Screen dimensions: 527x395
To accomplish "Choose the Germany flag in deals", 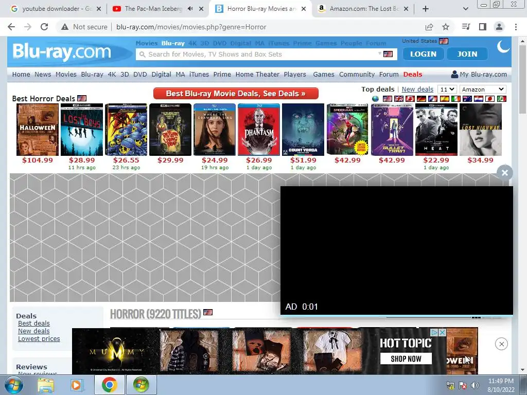I will point(421,99).
